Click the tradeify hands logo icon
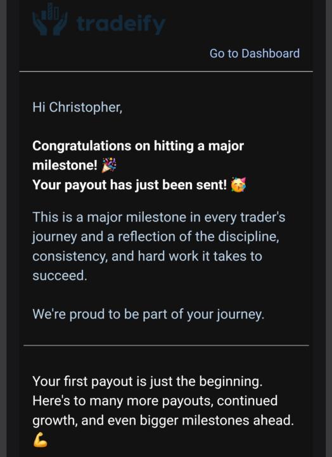The width and height of the screenshot is (332, 457). click(x=50, y=19)
